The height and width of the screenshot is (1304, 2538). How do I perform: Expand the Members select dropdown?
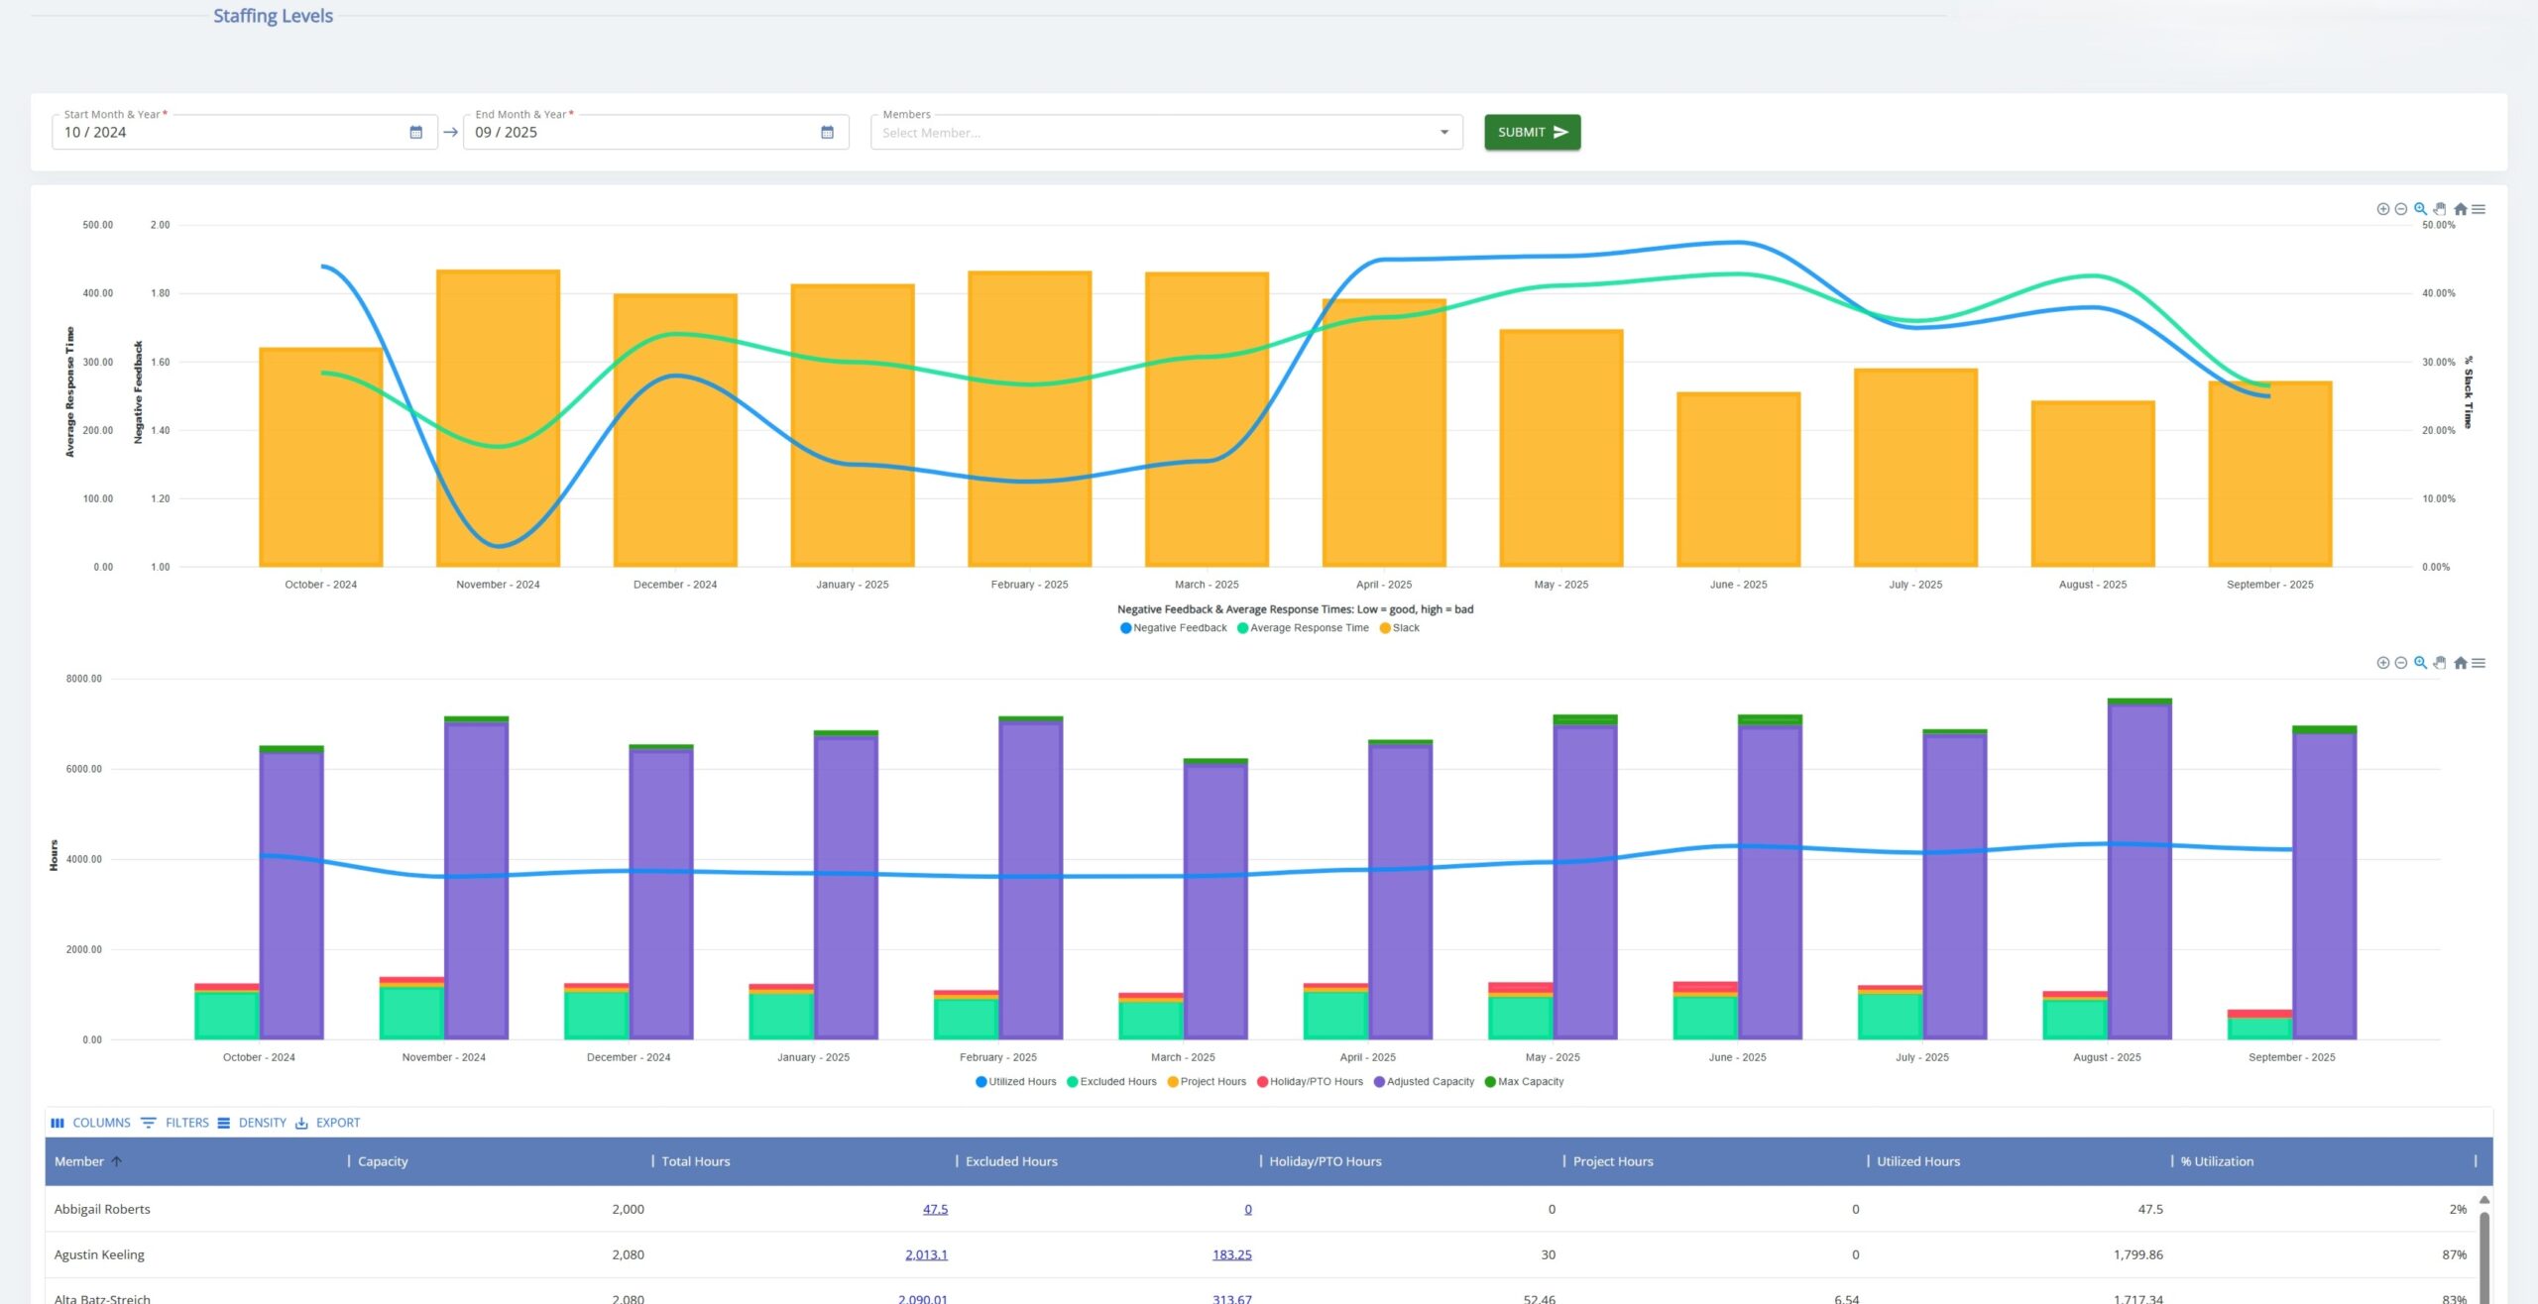pyautogui.click(x=1443, y=133)
